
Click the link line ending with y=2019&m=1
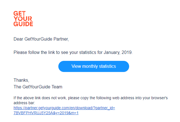[x=46, y=113]
